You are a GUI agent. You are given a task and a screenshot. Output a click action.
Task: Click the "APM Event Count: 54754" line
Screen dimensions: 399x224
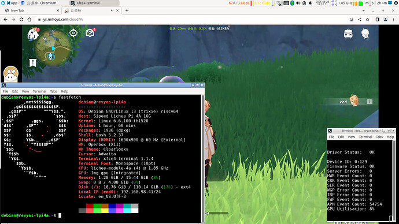[x=354, y=204]
